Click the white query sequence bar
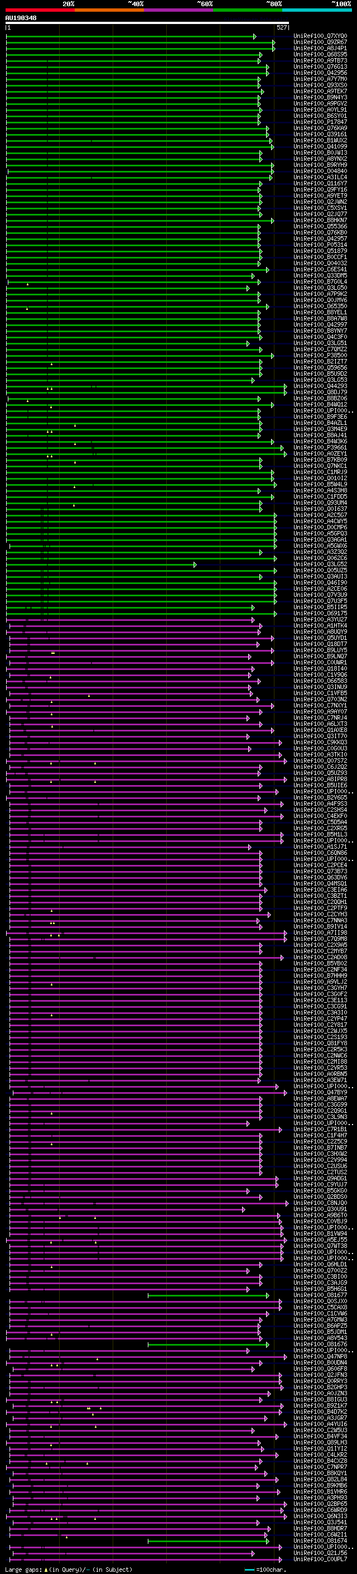This screenshot has width=357, height=1574. click(147, 23)
